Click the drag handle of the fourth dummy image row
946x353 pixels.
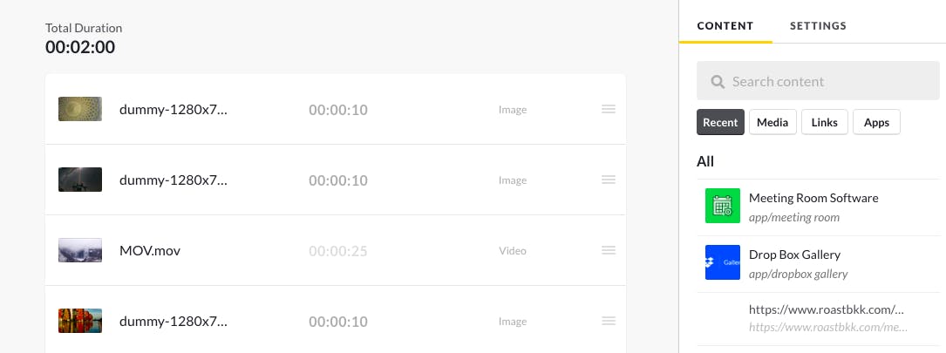[609, 321]
